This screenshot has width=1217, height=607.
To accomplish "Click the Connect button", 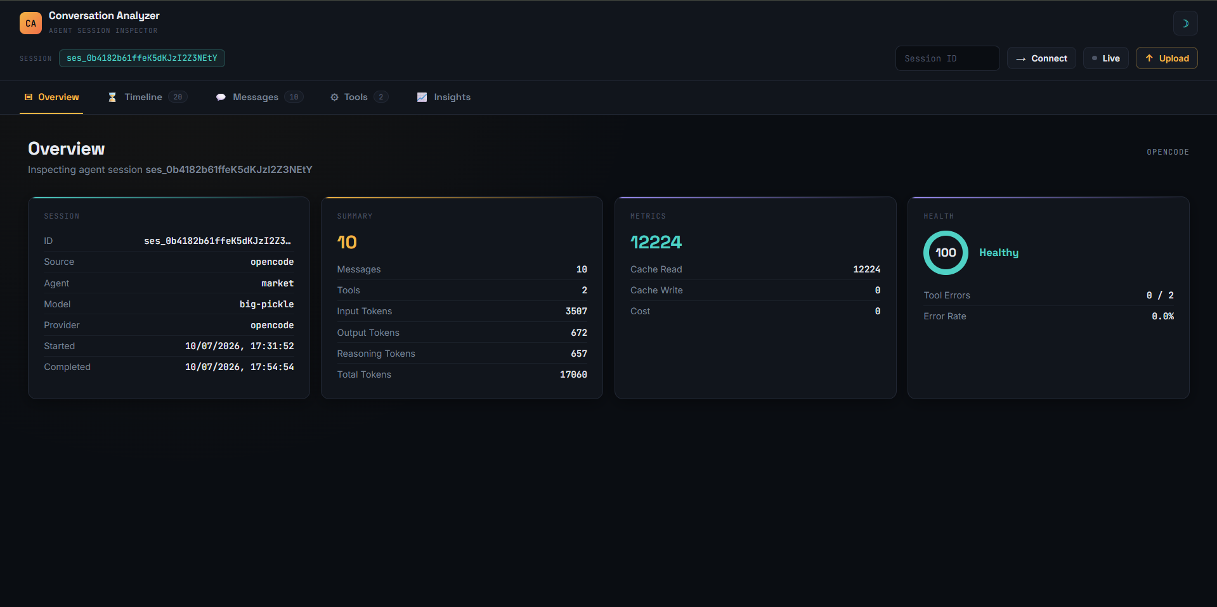I will click(1041, 58).
